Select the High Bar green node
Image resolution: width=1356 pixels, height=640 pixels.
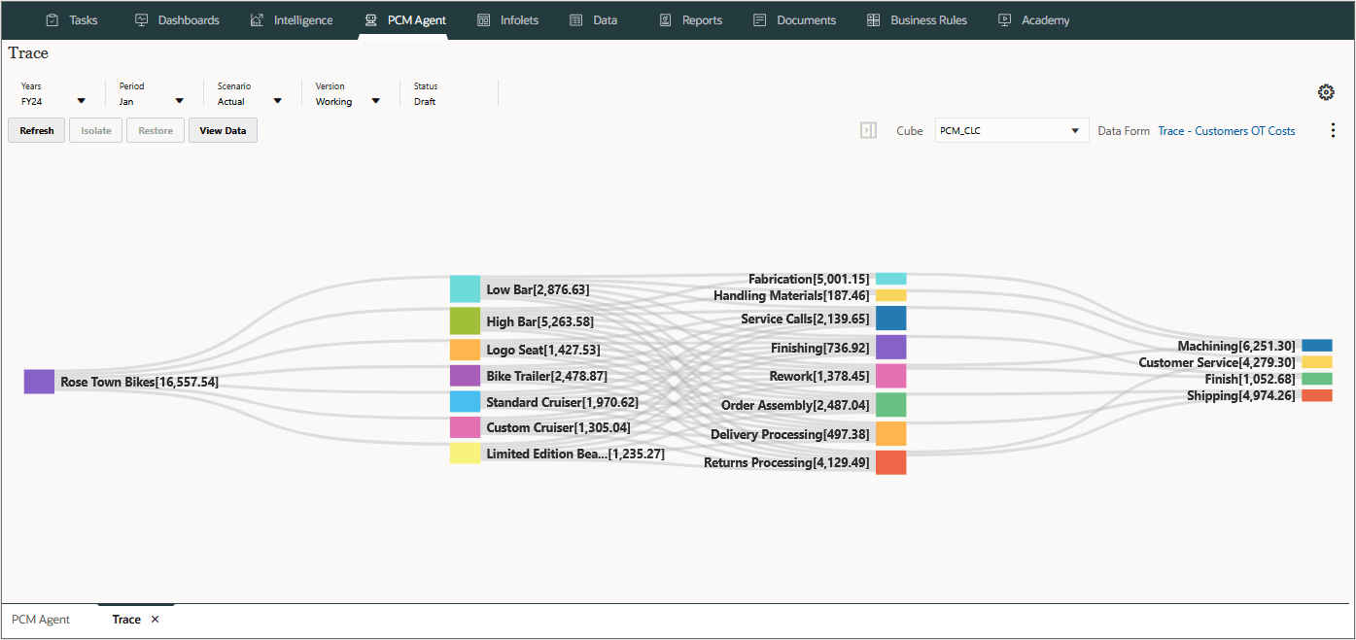465,321
